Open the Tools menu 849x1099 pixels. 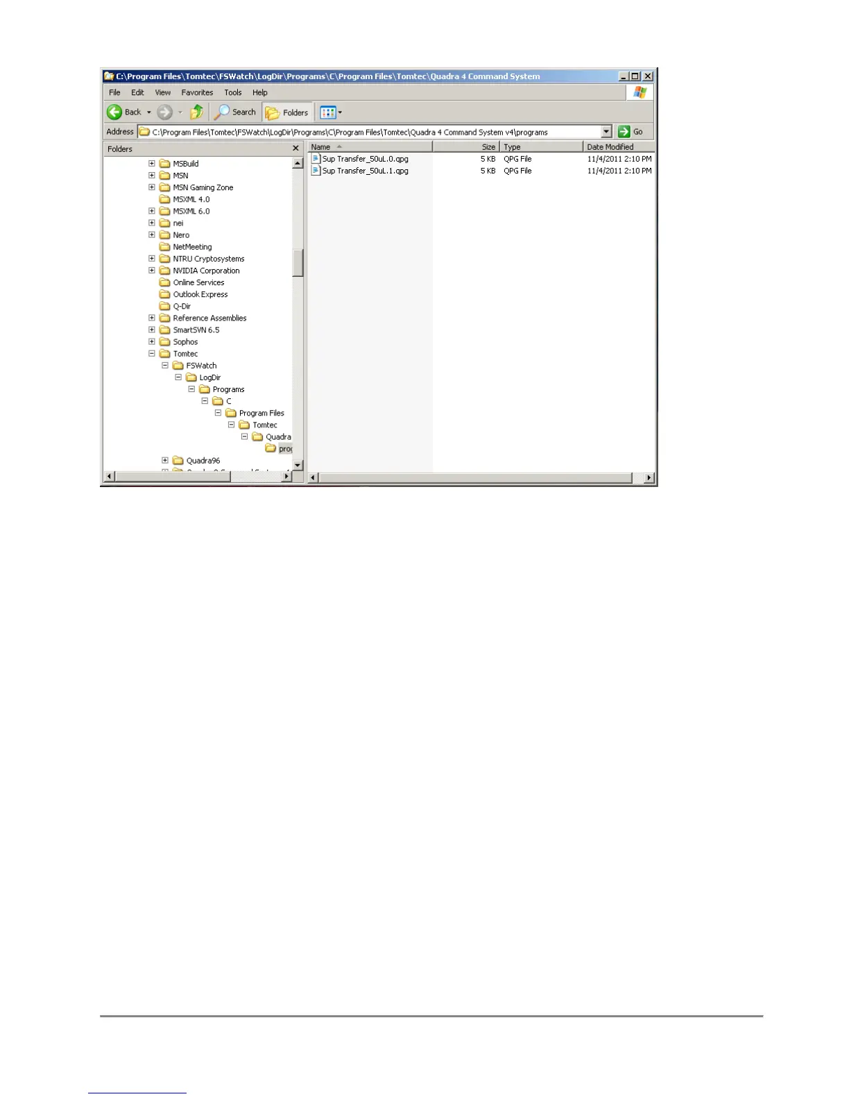[x=233, y=92]
